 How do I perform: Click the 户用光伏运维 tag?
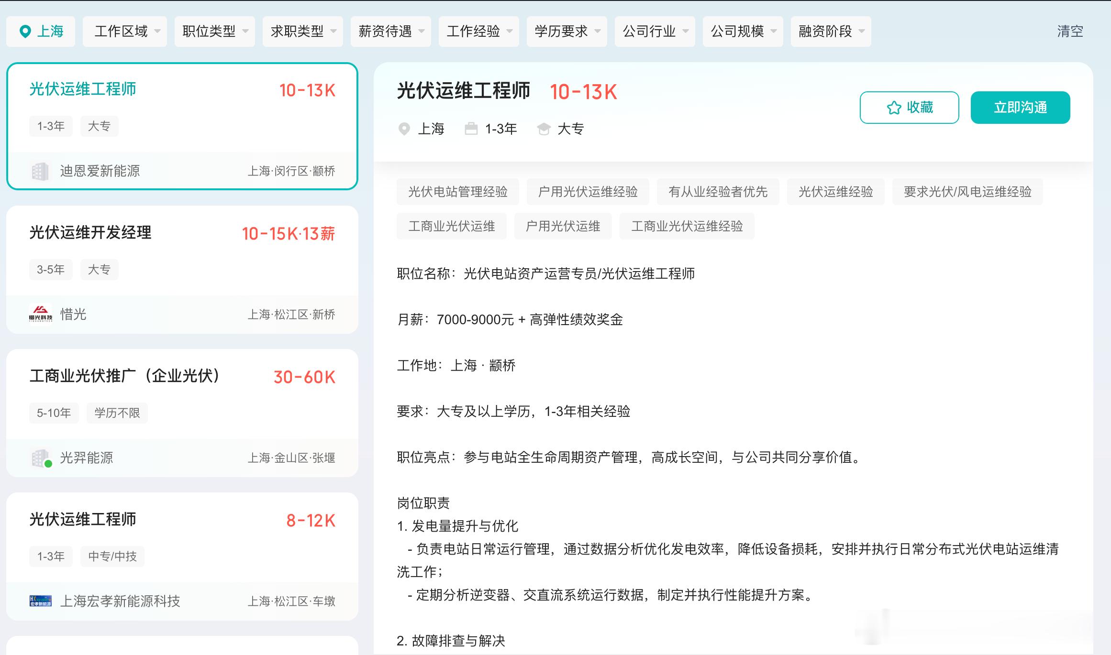[x=563, y=226]
